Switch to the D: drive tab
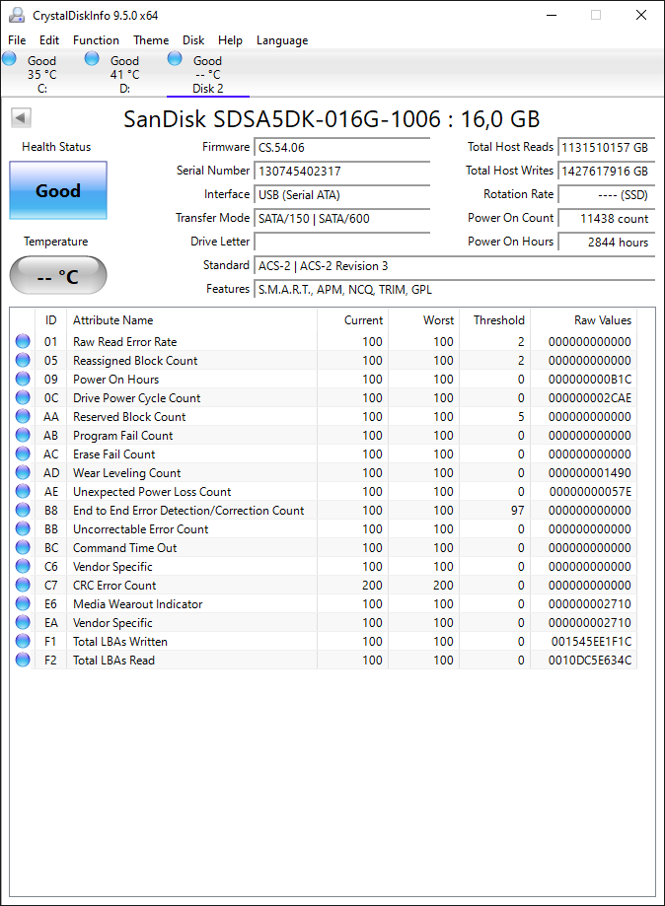665x906 pixels. pos(124,74)
